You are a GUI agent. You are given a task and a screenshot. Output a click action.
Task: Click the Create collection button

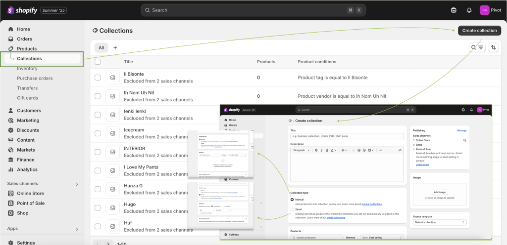tap(479, 31)
